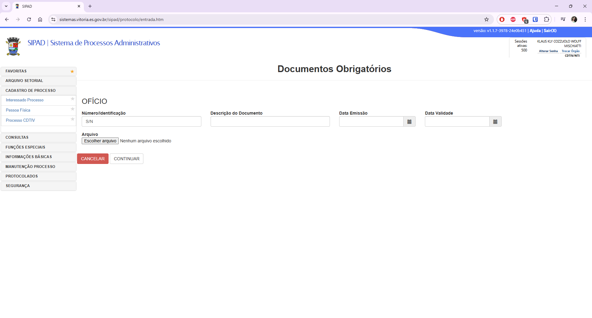Click the Escolher arquivo file button

[x=100, y=141]
